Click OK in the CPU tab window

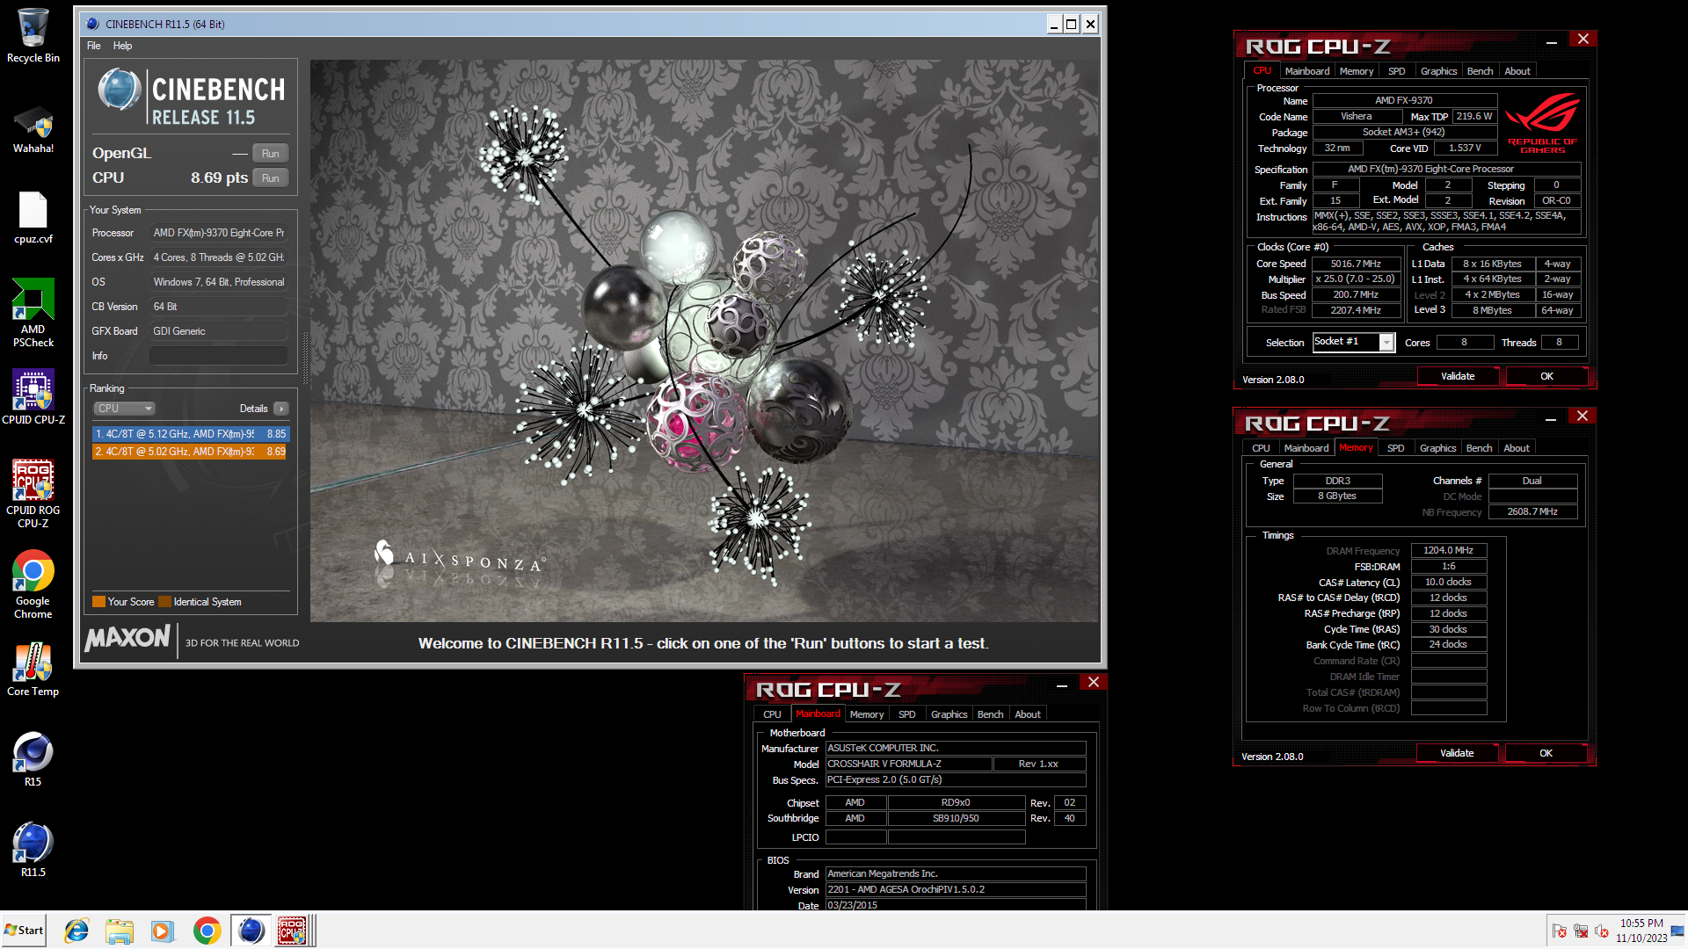pos(1546,376)
